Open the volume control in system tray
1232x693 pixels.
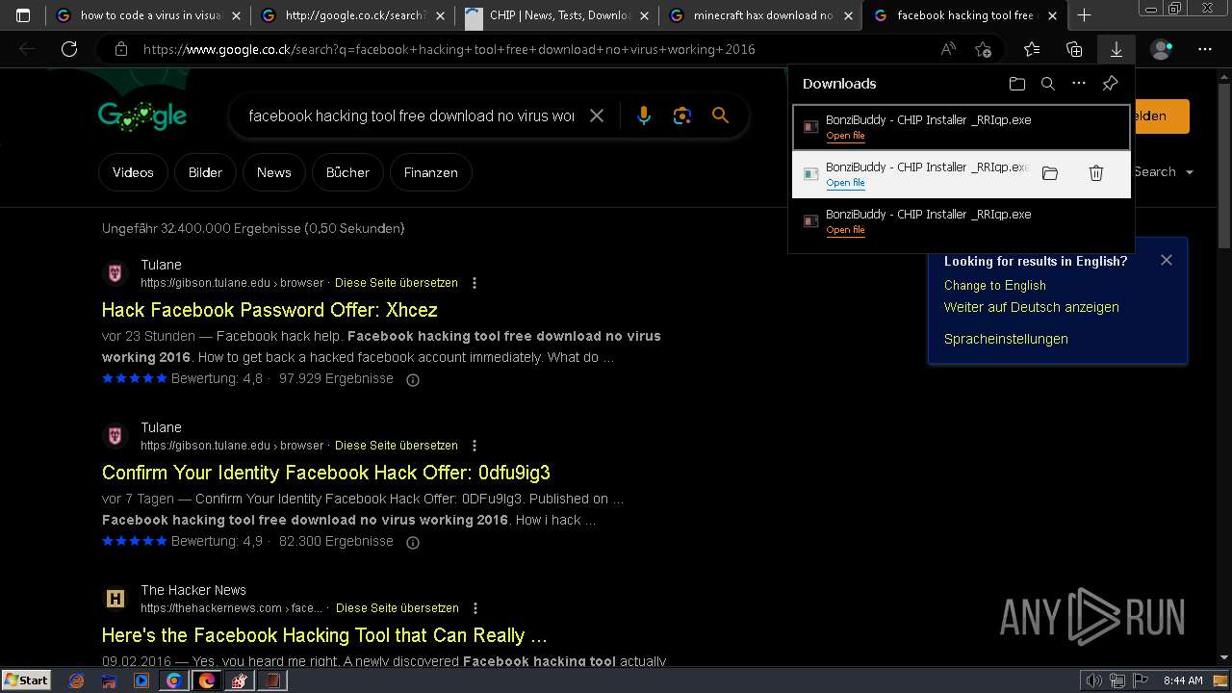(x=1094, y=680)
